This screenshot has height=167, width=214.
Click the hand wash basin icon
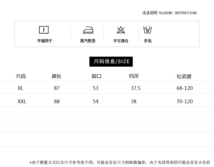coord(148,30)
